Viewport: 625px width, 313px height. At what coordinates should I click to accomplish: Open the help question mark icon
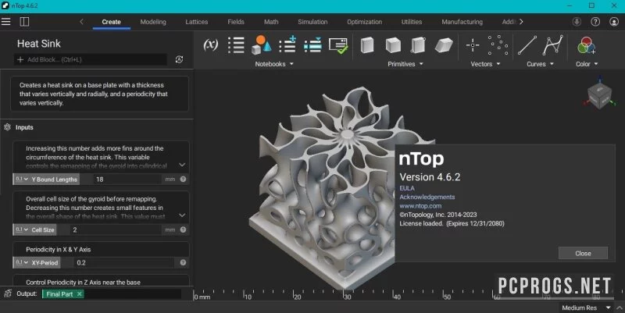click(x=595, y=22)
